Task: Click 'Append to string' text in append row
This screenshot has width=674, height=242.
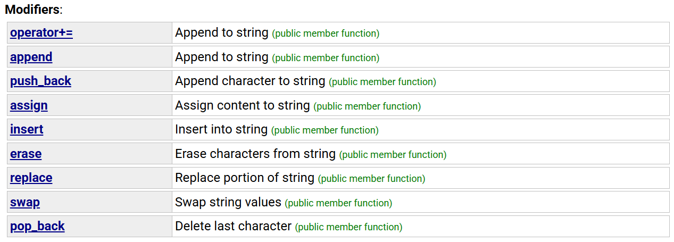Action: click(222, 57)
